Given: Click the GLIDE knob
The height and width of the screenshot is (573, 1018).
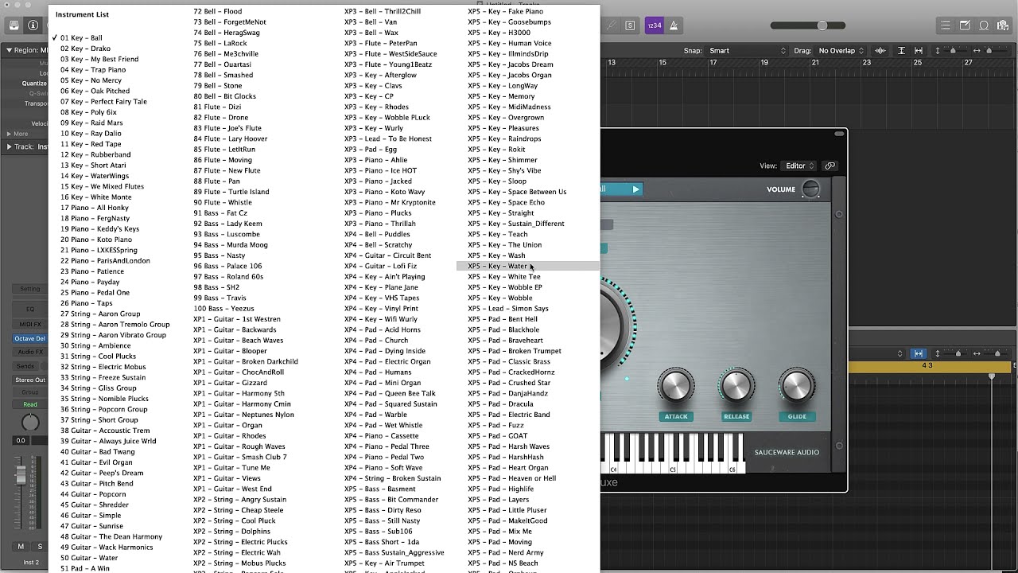Looking at the screenshot, I should point(797,386).
